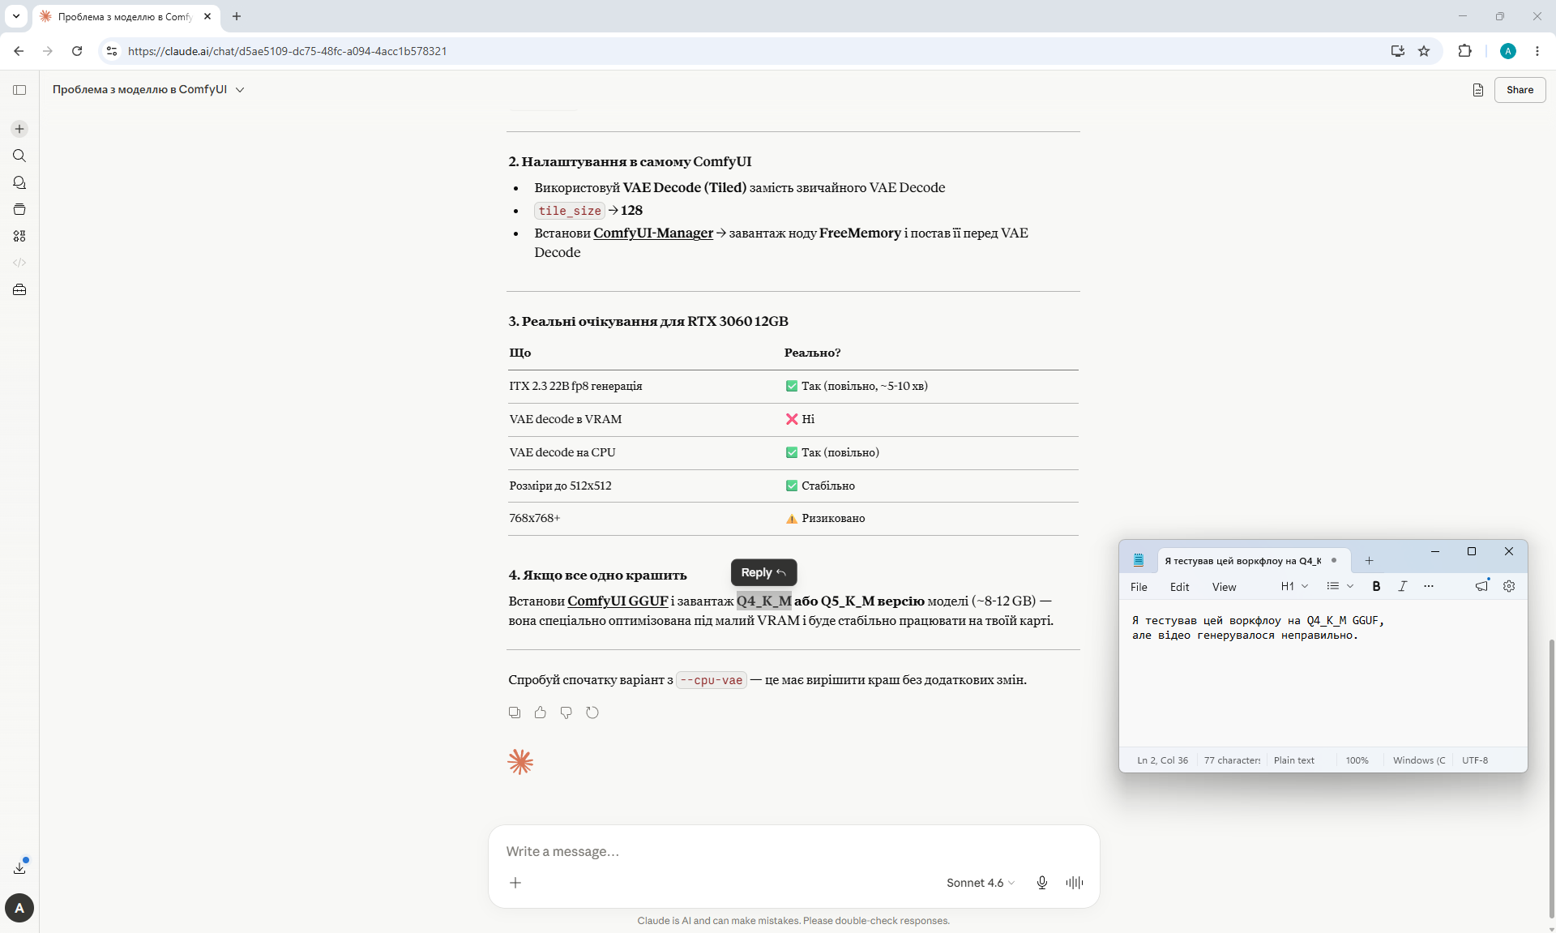Click the --cpu-vae code snippet
This screenshot has width=1556, height=933.
[x=712, y=680]
